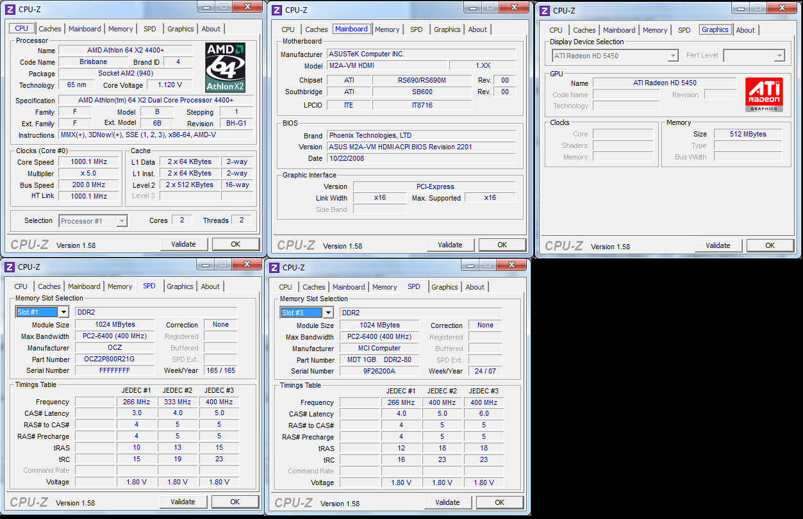The width and height of the screenshot is (803, 519).
Task: Click OK in the Mainboard window
Action: coord(502,245)
